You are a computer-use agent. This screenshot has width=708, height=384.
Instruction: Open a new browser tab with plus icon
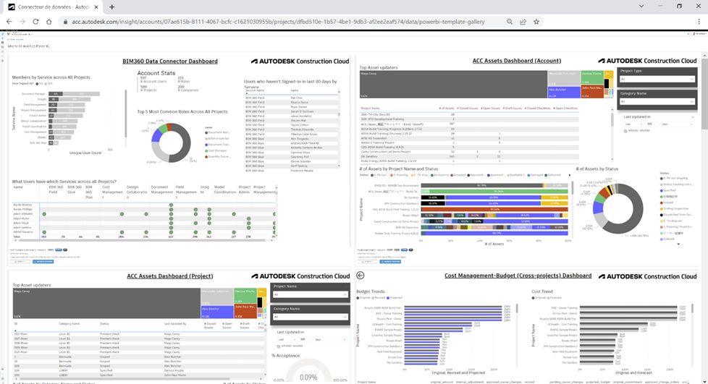[x=112, y=7]
